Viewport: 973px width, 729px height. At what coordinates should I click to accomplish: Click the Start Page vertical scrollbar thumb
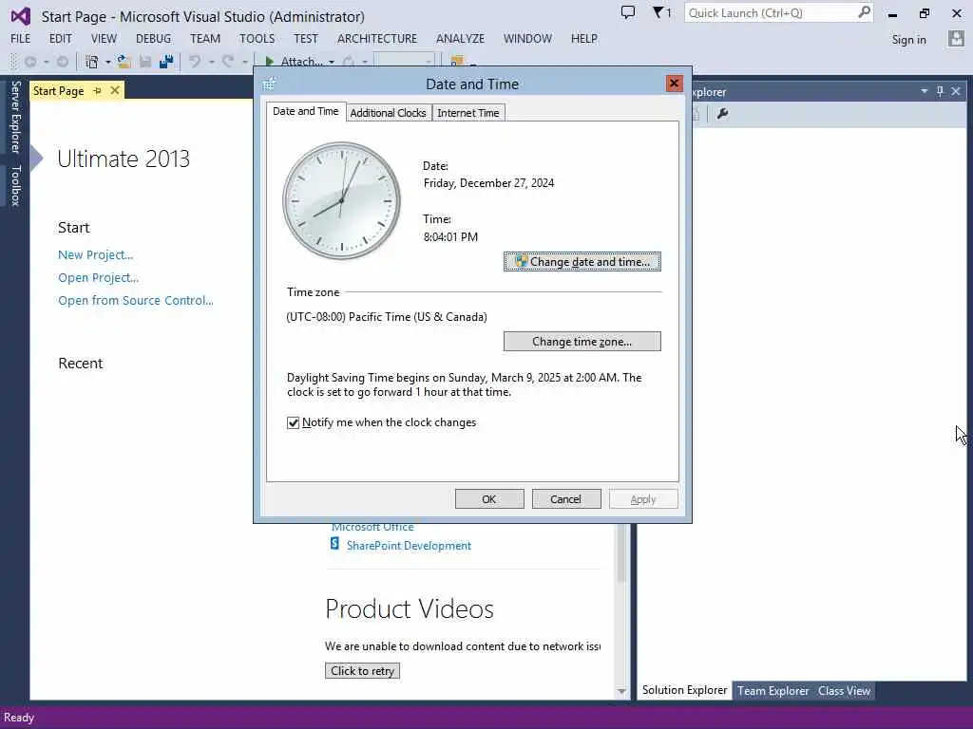621,553
